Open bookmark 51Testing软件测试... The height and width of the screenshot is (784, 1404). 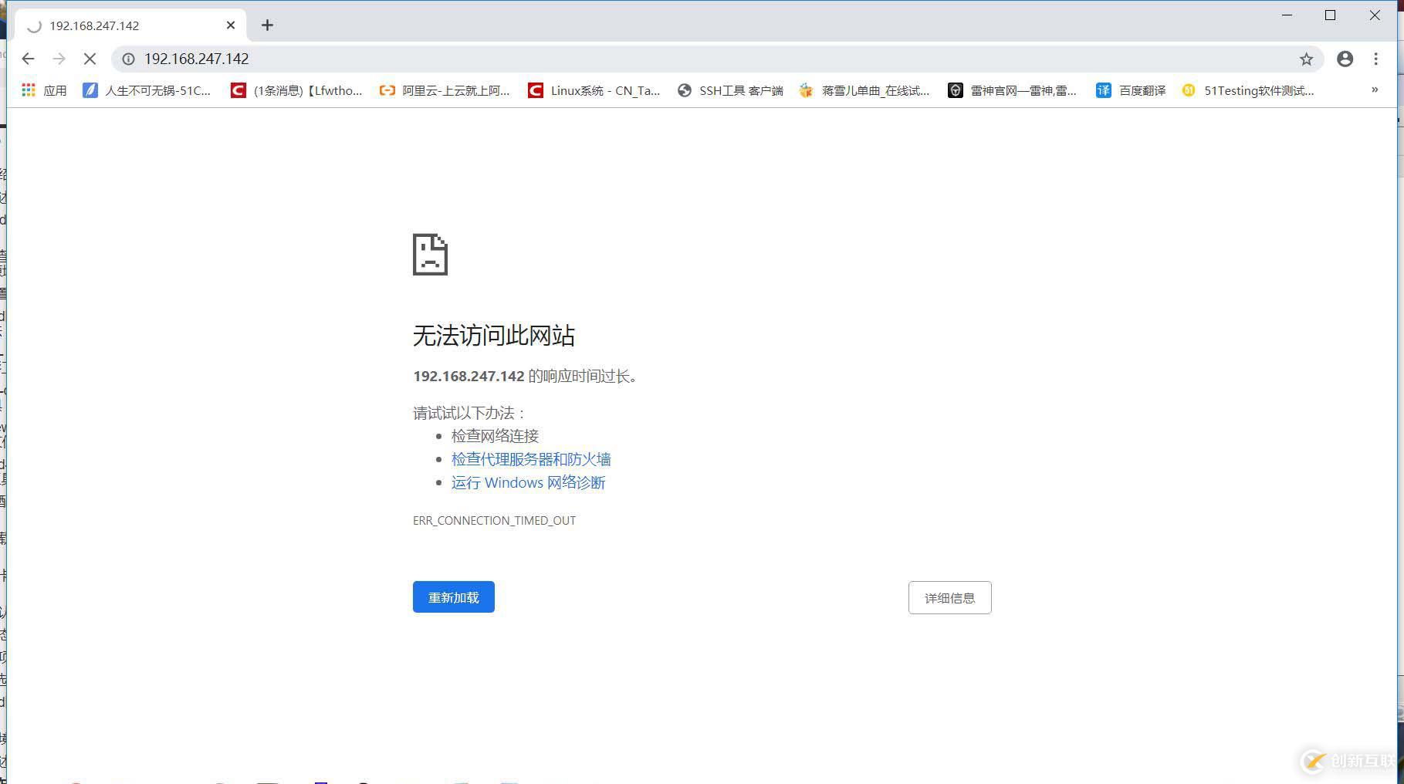(x=1248, y=90)
